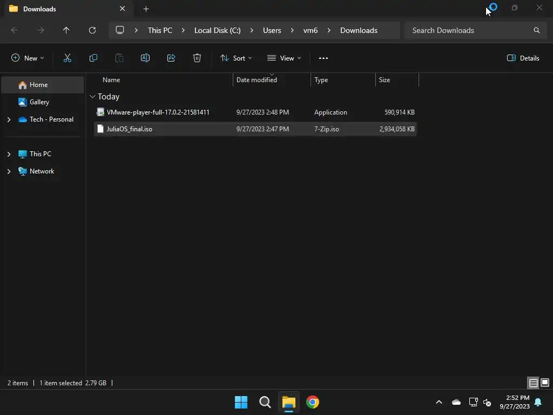
Task: Open notifications bell icon
Action: pos(538,402)
